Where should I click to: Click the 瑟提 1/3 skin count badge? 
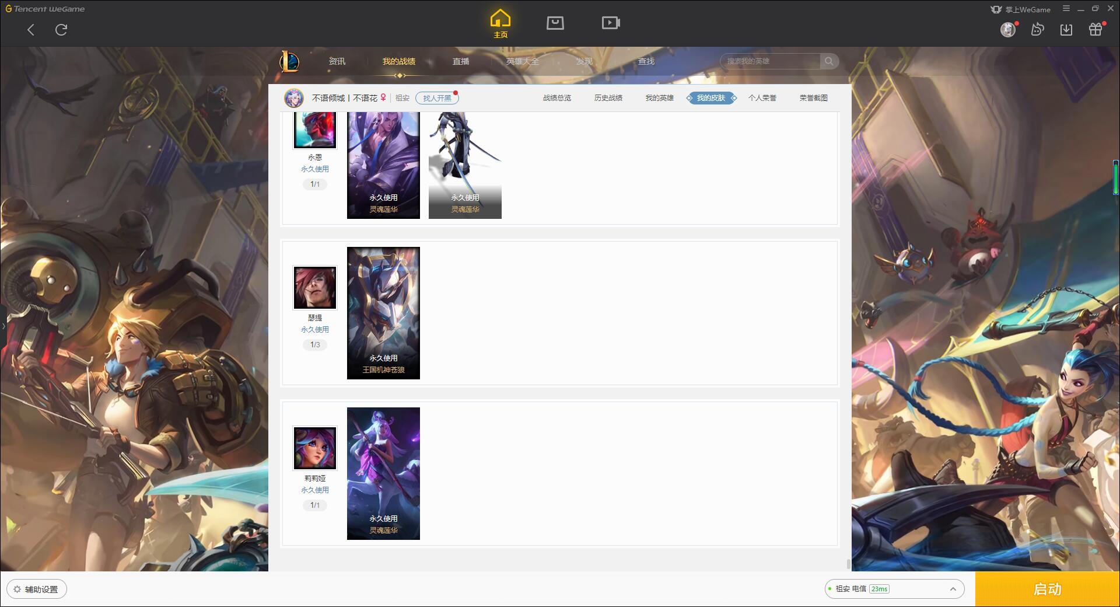pos(315,345)
